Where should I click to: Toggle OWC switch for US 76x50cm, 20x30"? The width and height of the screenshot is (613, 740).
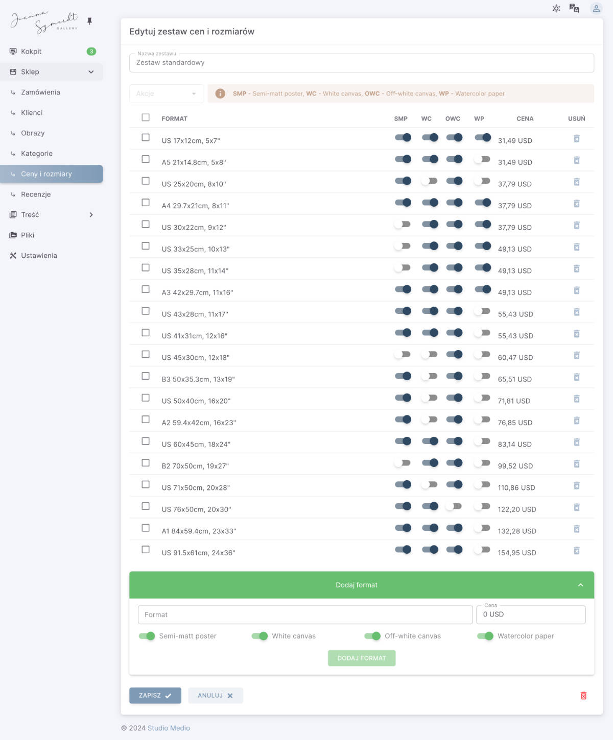click(x=454, y=506)
